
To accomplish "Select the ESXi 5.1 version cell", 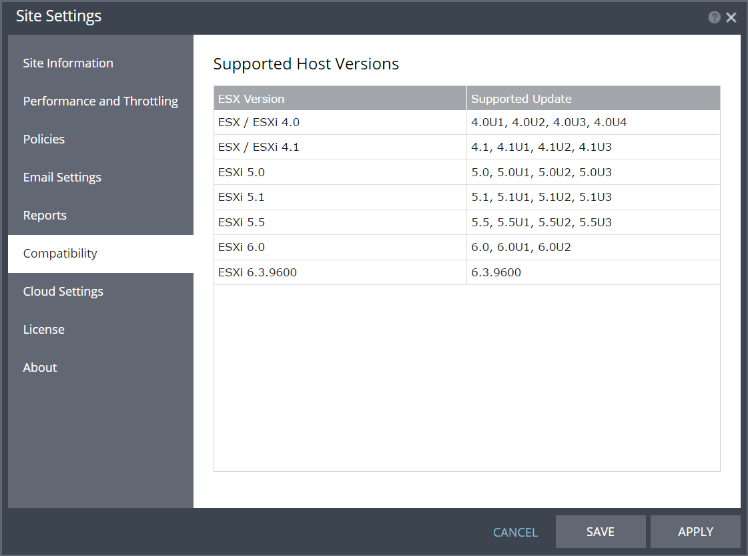I will pos(340,198).
